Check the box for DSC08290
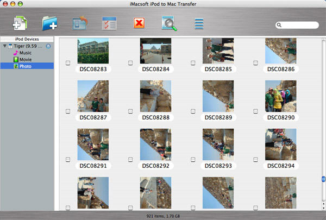This screenshot has width=326, height=220. click(255, 111)
